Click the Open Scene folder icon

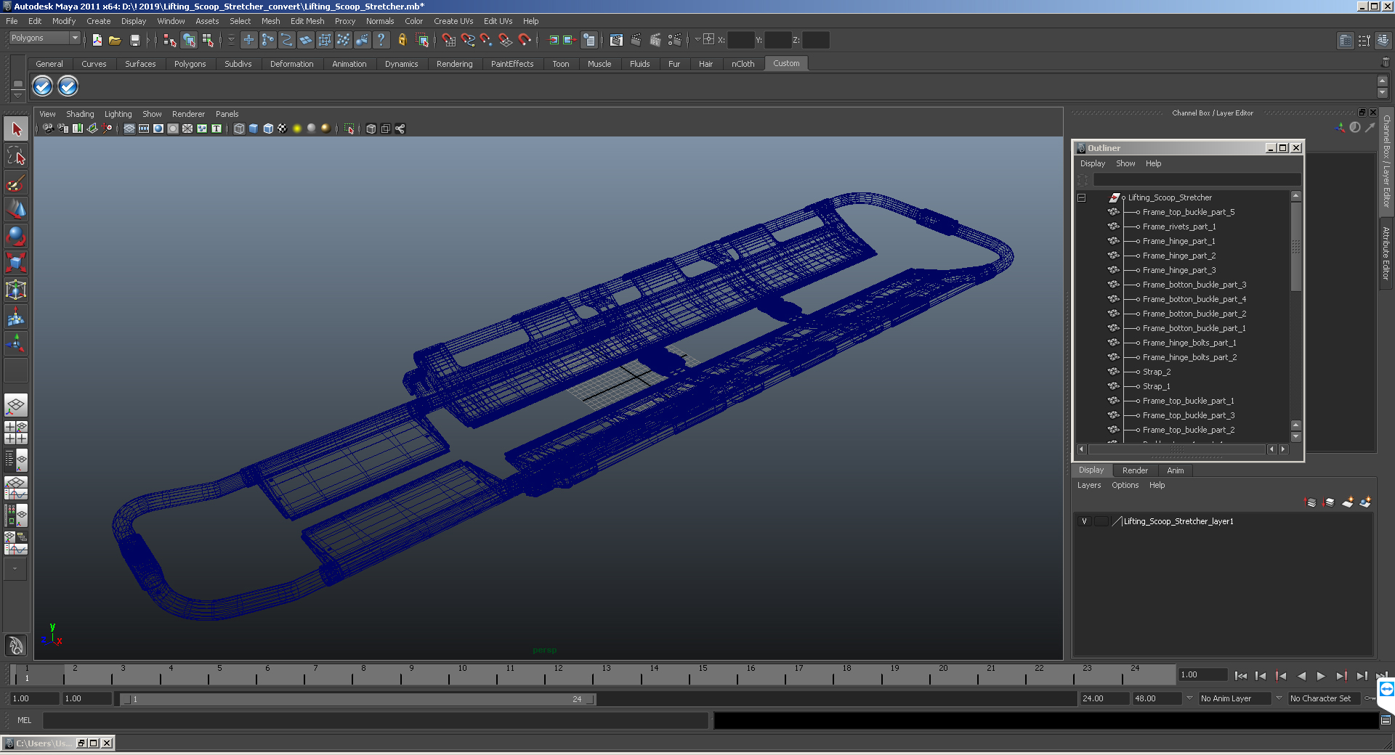[x=115, y=40]
